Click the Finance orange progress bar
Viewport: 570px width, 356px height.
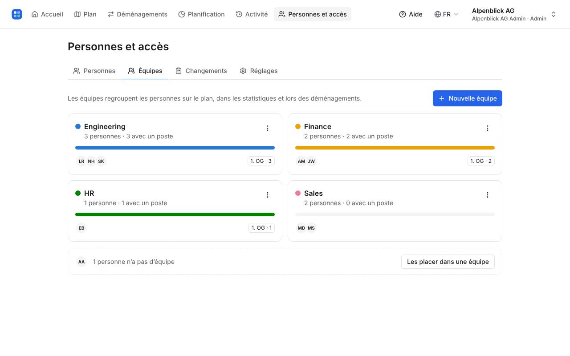tap(395, 148)
